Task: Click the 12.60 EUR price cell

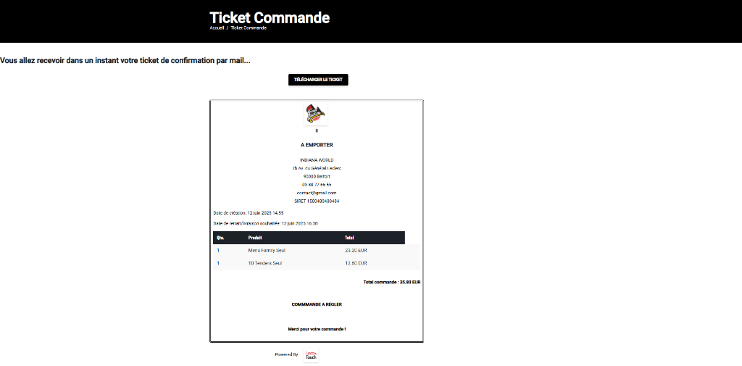Action: click(356, 263)
